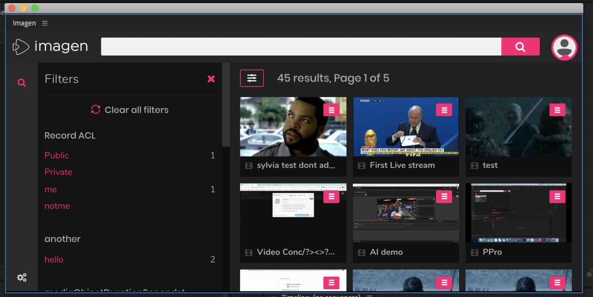Open settings gears in left sidebar
The width and height of the screenshot is (593, 297).
pyautogui.click(x=21, y=278)
